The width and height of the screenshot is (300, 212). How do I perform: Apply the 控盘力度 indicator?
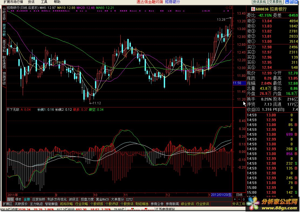[x=87, y=199]
